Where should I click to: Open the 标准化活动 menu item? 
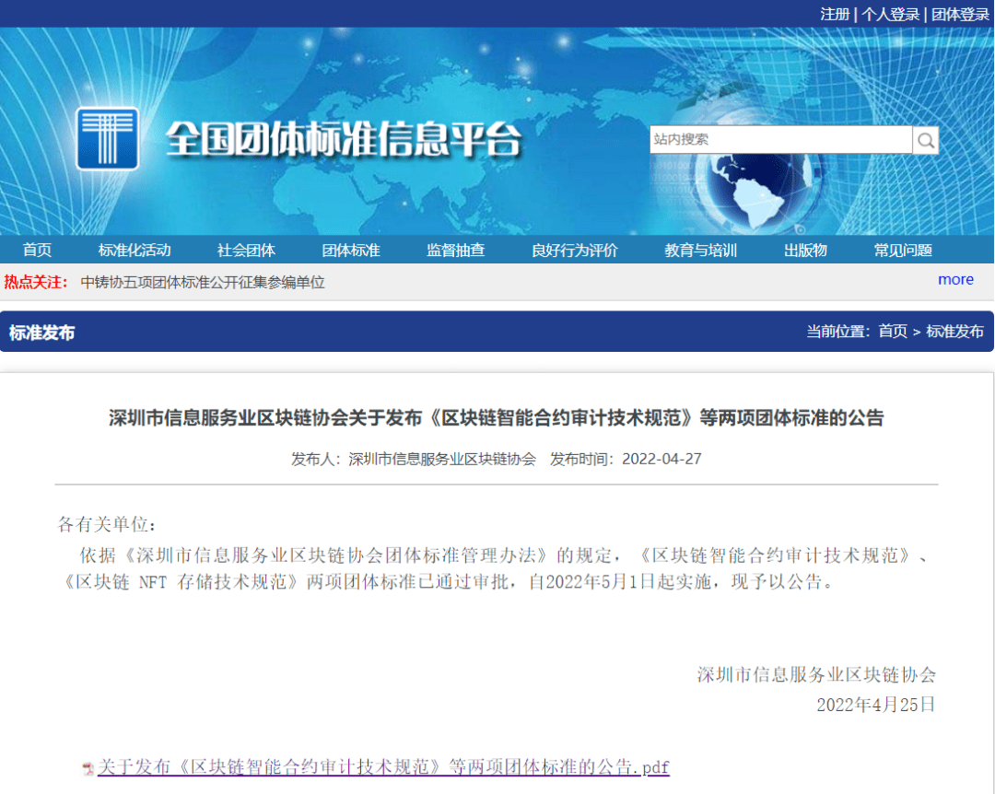click(x=135, y=250)
